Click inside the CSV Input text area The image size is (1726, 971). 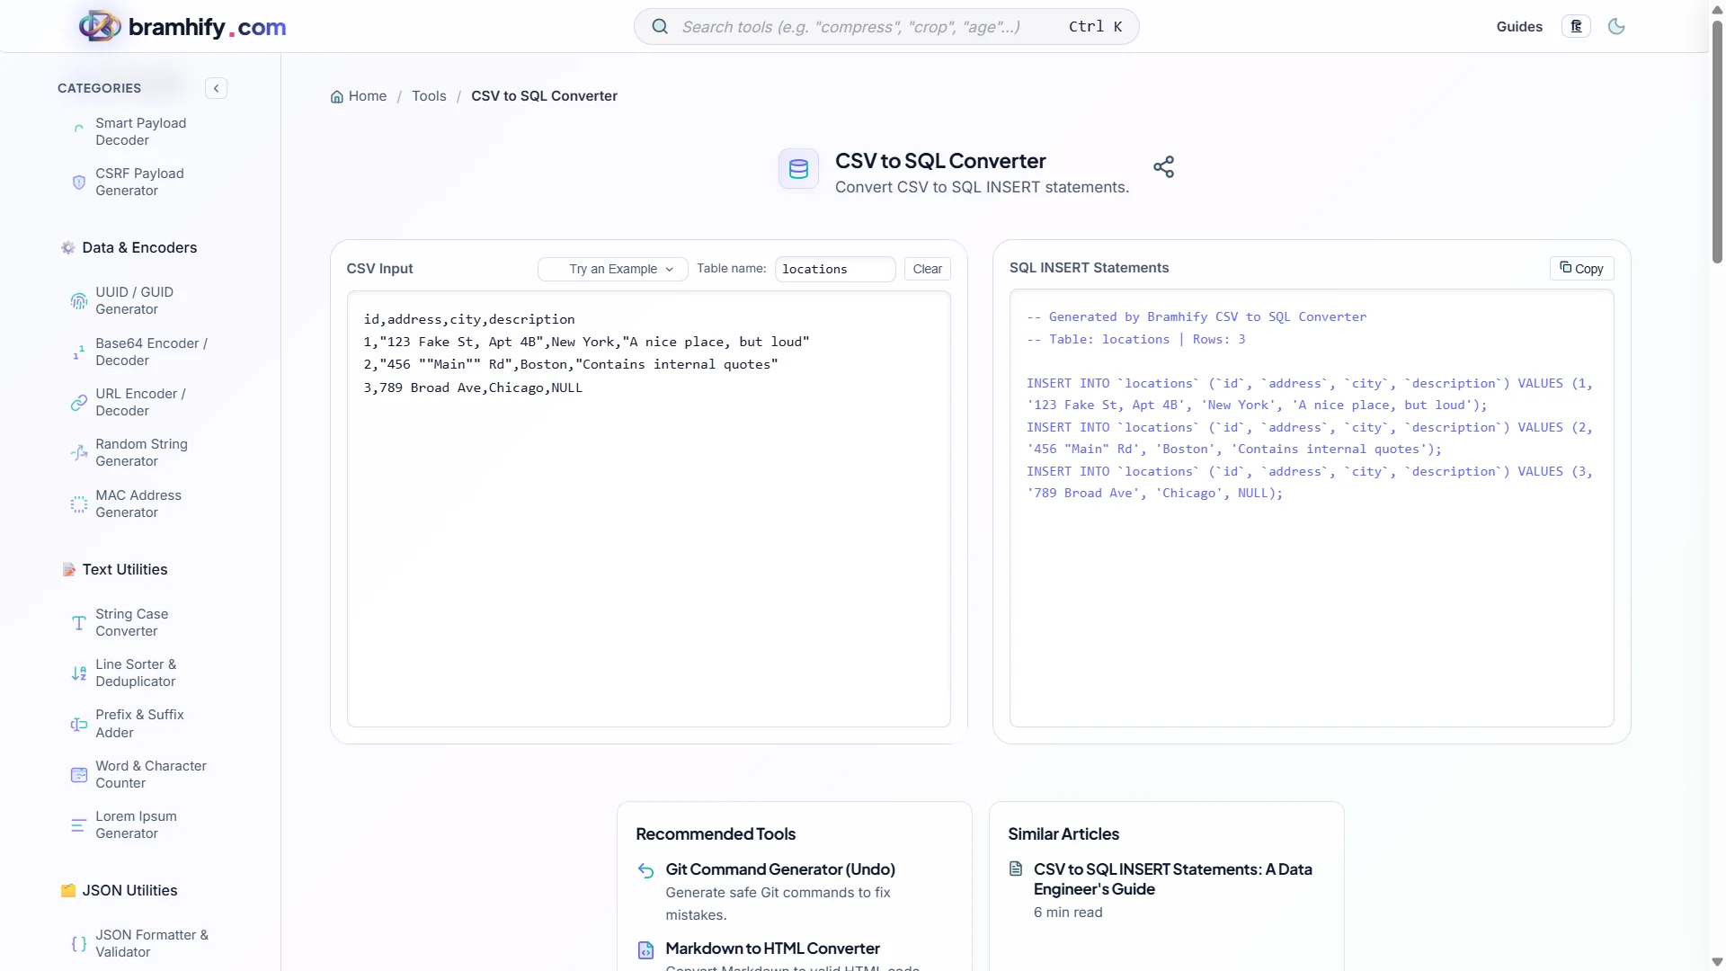coord(648,509)
